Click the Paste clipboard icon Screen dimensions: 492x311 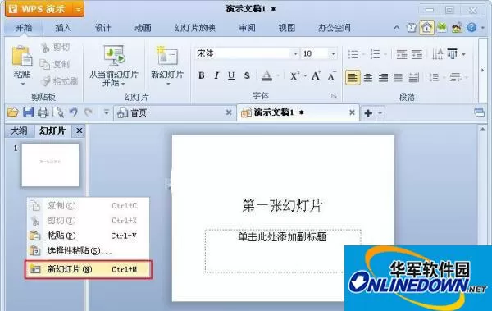[x=22, y=57]
